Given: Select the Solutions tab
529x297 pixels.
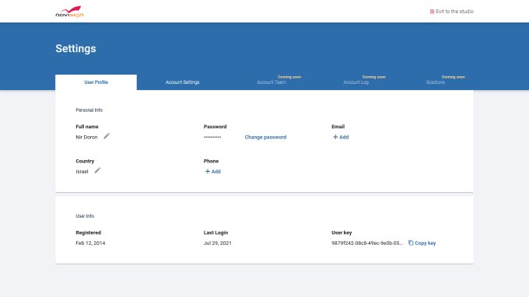Looking at the screenshot, I should tap(435, 82).
